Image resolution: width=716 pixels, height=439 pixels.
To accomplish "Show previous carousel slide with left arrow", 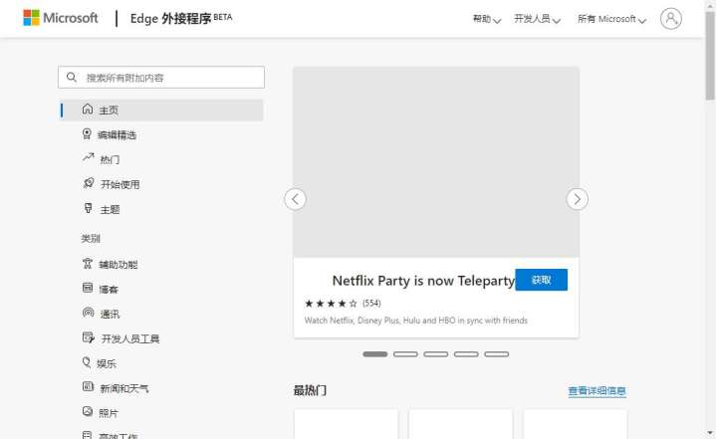I will click(x=295, y=199).
